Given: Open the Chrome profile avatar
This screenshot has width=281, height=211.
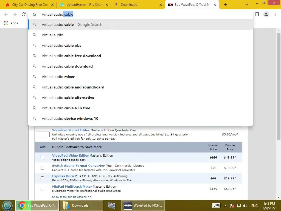Looking at the screenshot, I should [266, 14].
